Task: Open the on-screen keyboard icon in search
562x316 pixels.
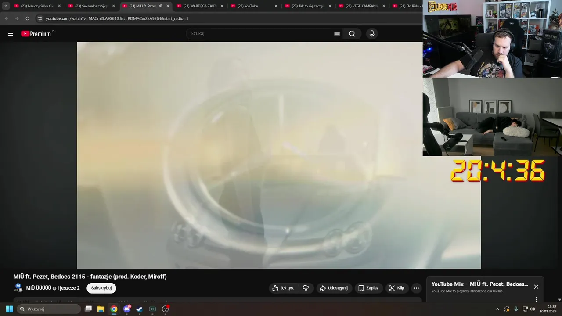Action: (337, 34)
